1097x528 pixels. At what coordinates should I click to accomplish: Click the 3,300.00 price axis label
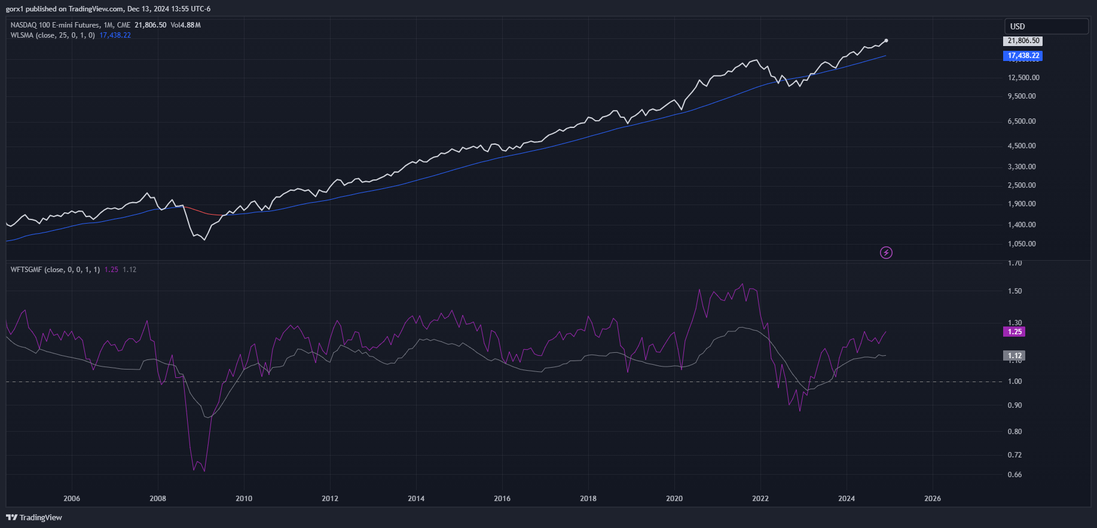click(1022, 167)
